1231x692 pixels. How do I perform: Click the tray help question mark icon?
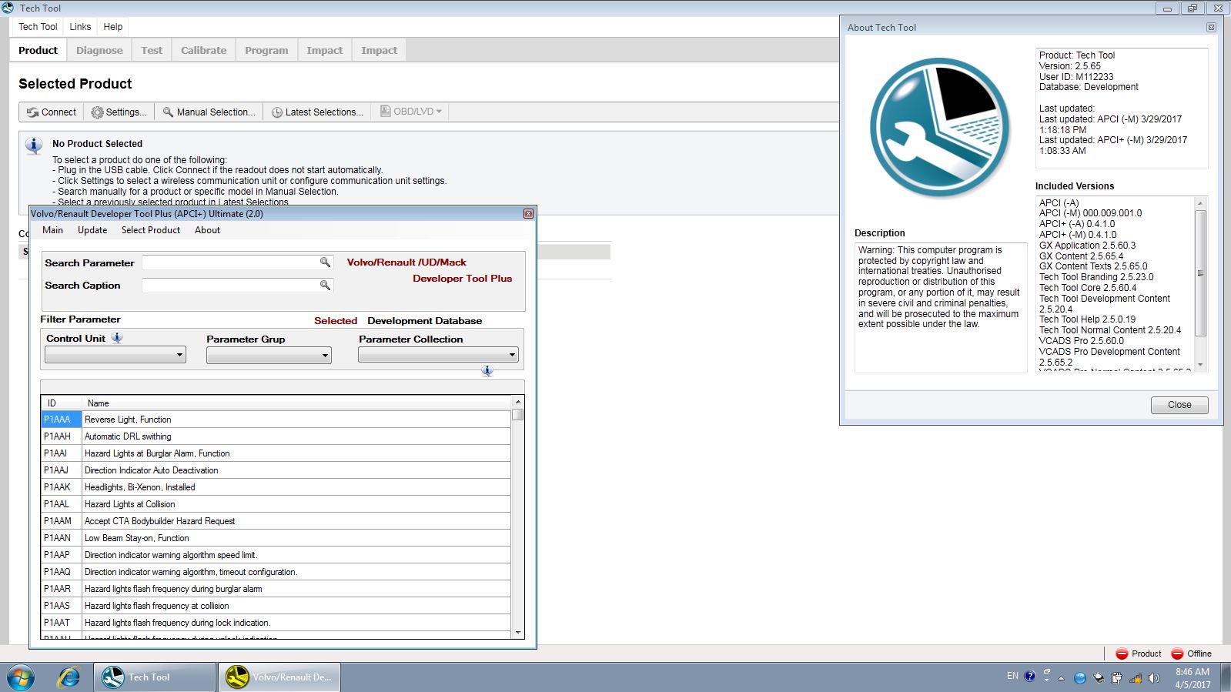(x=1030, y=677)
